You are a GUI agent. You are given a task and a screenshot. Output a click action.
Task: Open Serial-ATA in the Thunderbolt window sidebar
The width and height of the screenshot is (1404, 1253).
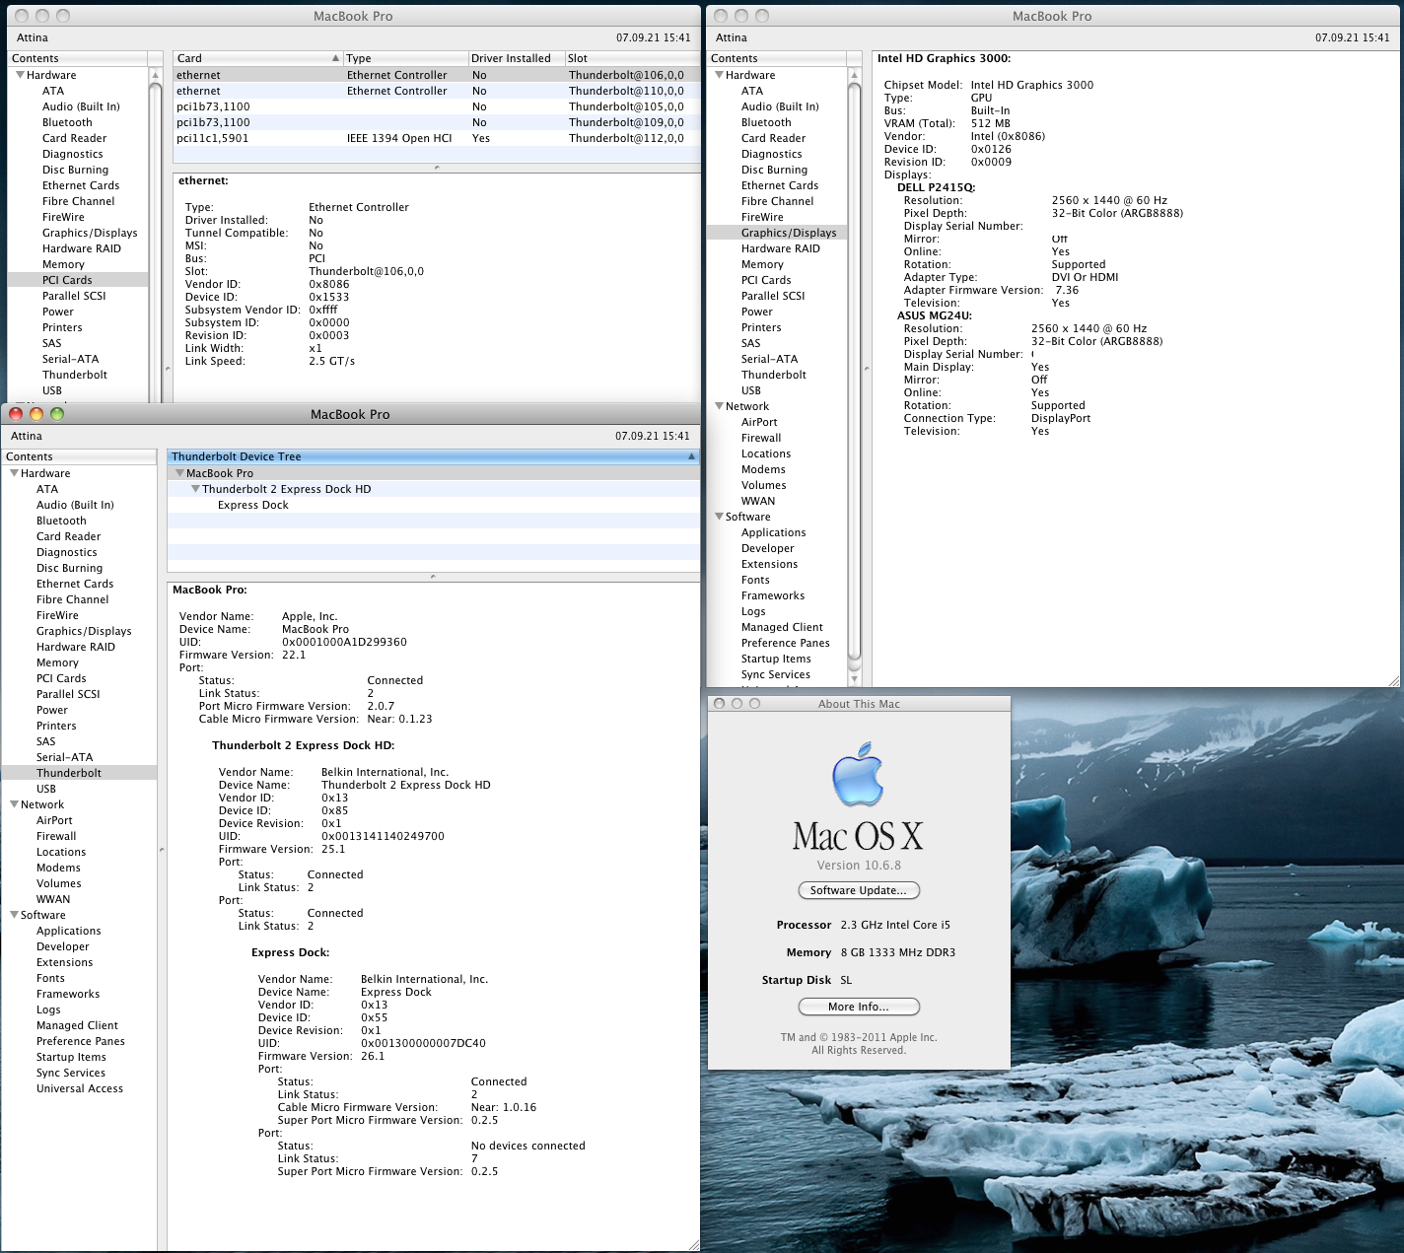(65, 757)
